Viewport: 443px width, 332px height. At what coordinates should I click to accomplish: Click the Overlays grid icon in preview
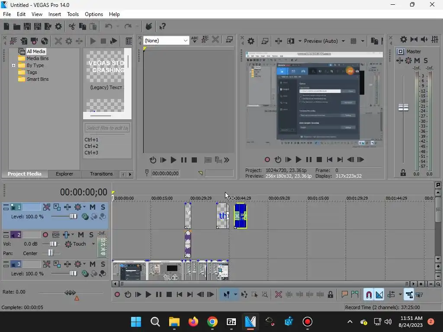click(353, 41)
